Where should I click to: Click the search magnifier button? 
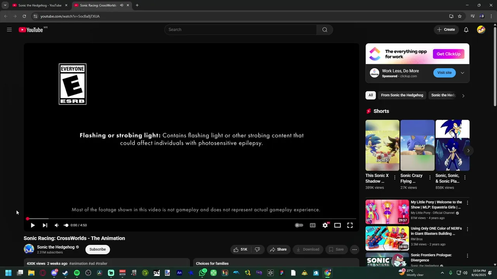tap(325, 30)
